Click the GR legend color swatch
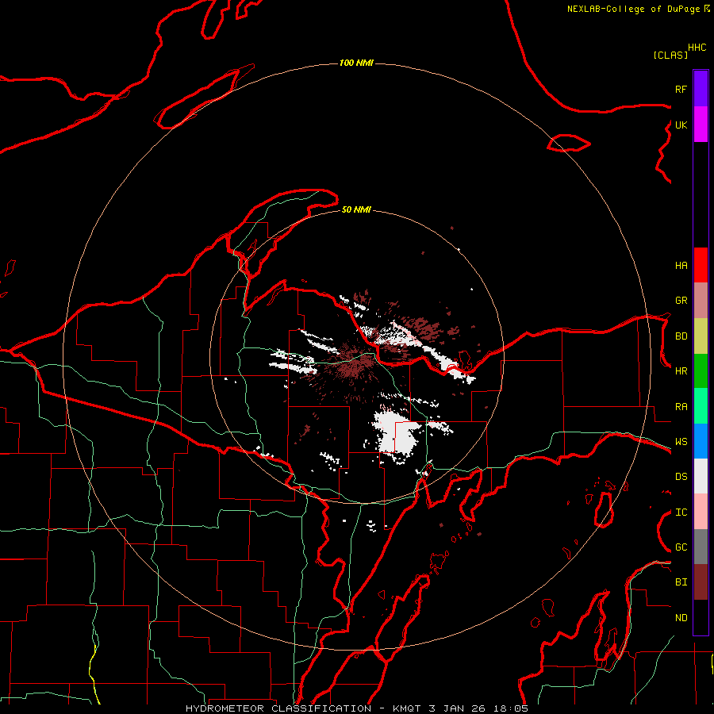Screen dimensions: 714x714 (x=701, y=301)
